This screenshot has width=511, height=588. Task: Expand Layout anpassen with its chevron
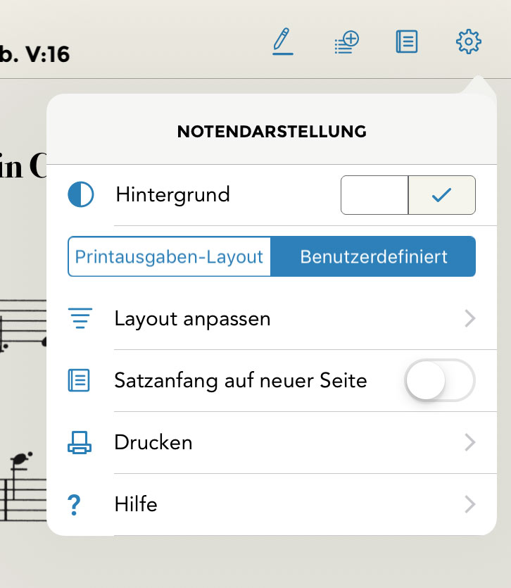pos(470,319)
